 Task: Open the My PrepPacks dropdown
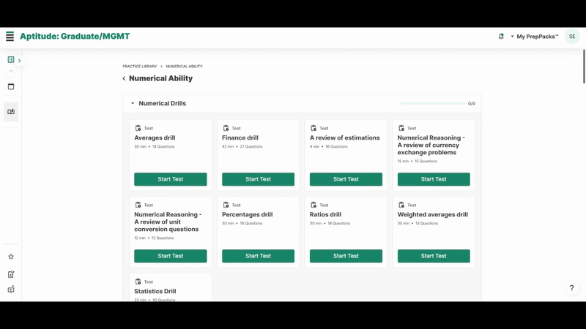tap(534, 37)
